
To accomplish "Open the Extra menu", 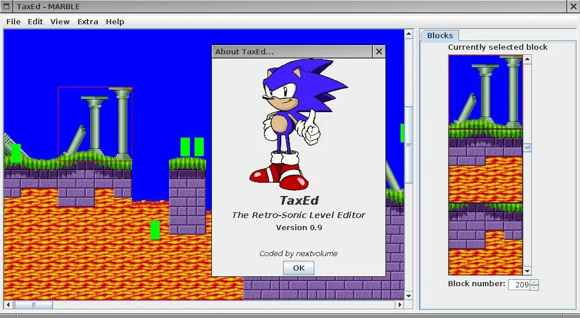I will coord(87,22).
